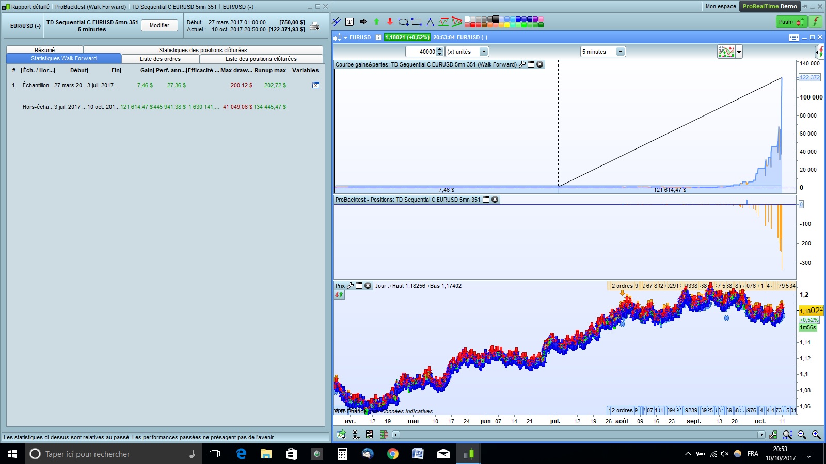
Task: Choose the red down arrow marker tool
Action: pyautogui.click(x=390, y=22)
